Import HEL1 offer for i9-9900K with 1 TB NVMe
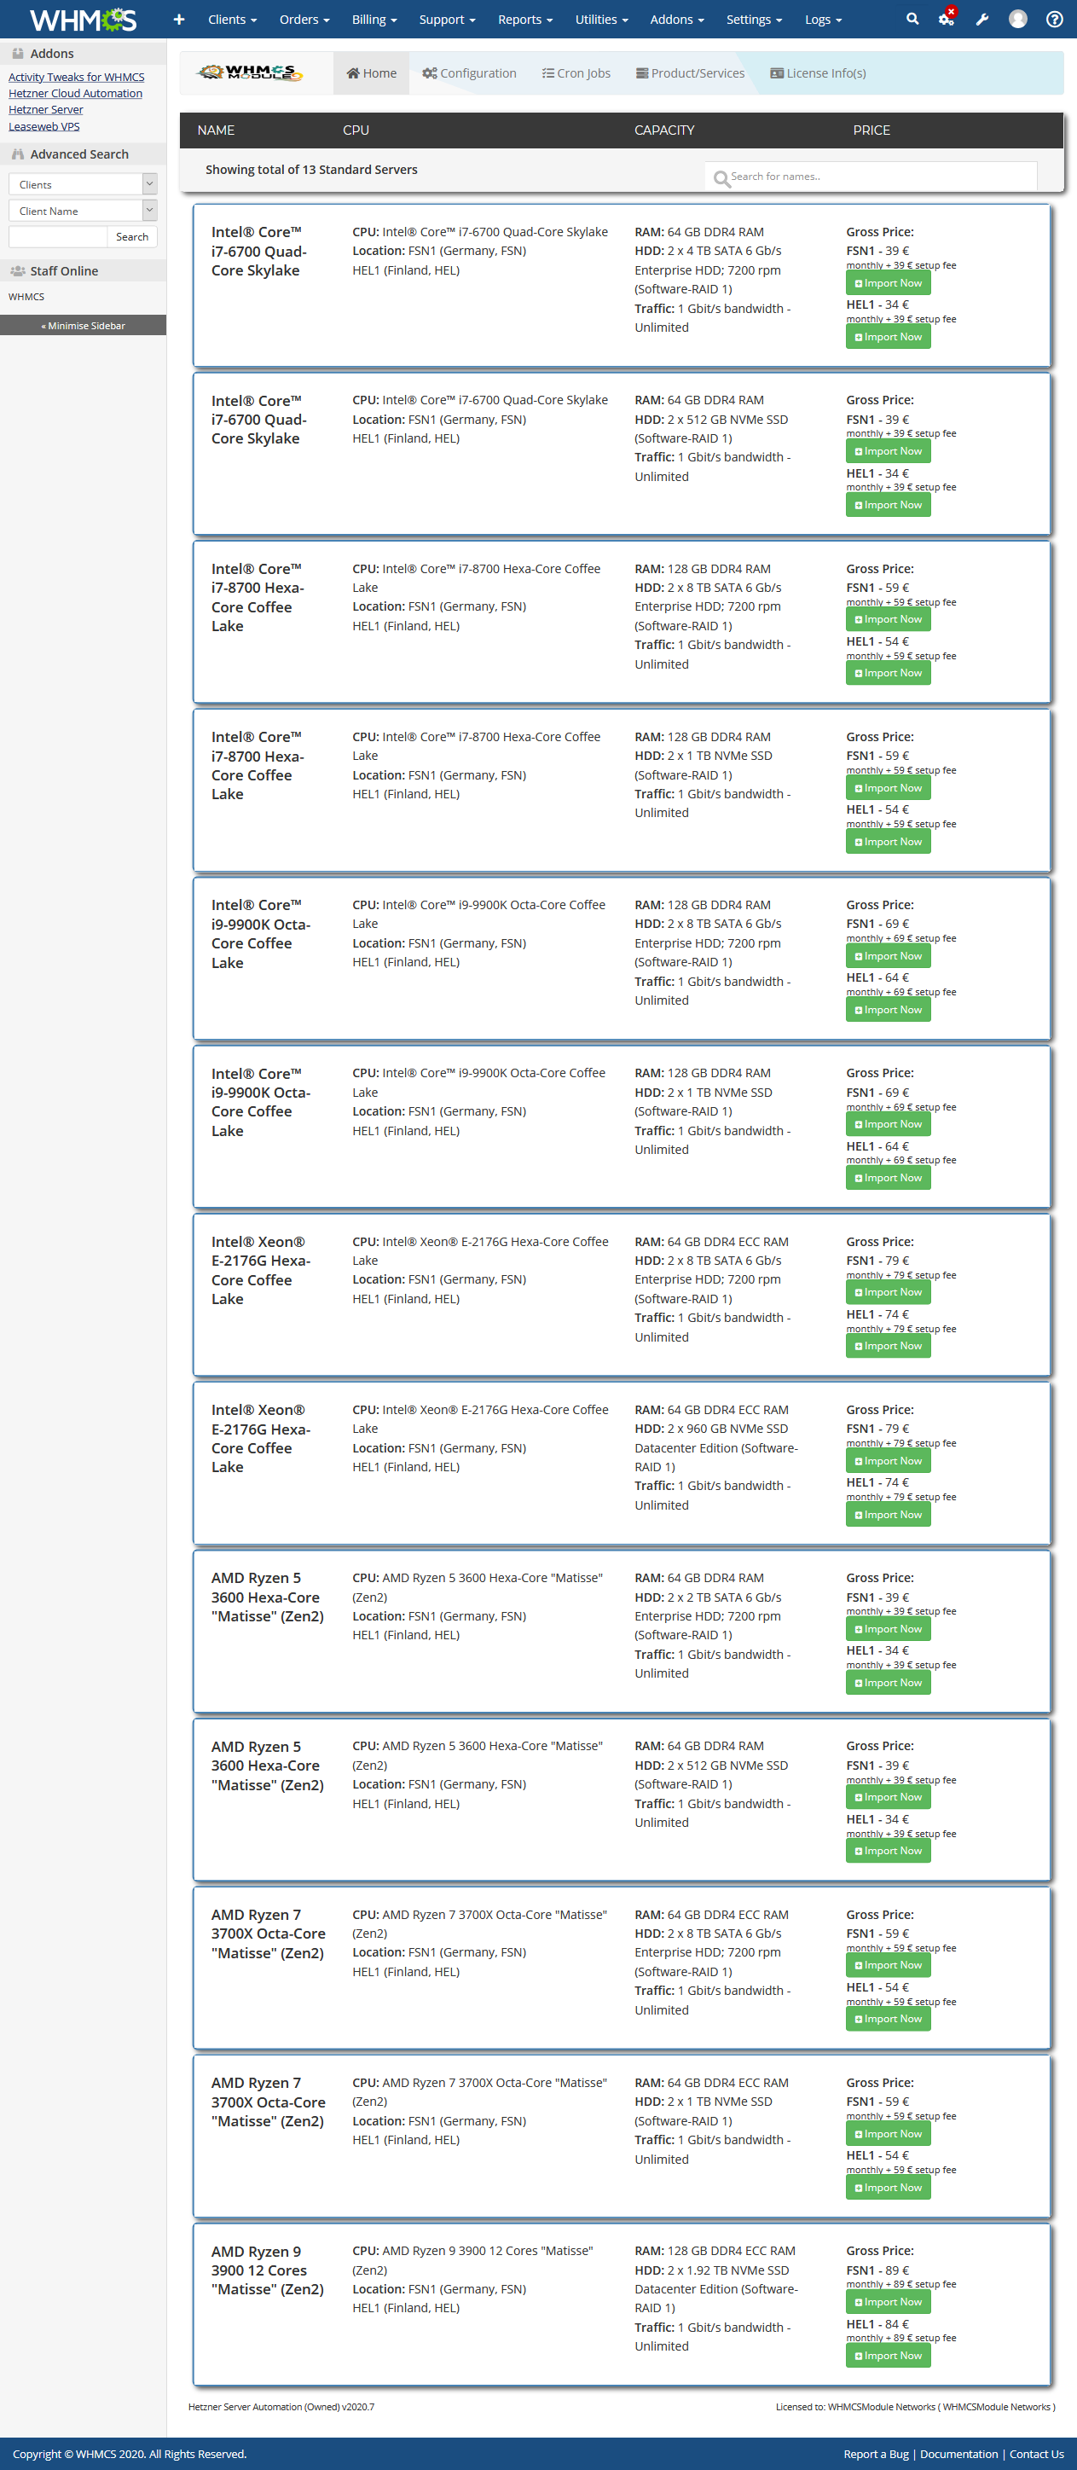Viewport: 1077px width, 2470px height. point(888,1179)
